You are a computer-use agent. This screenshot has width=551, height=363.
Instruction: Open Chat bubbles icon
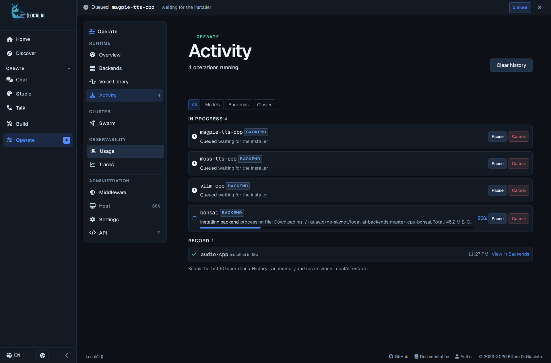click(x=9, y=80)
